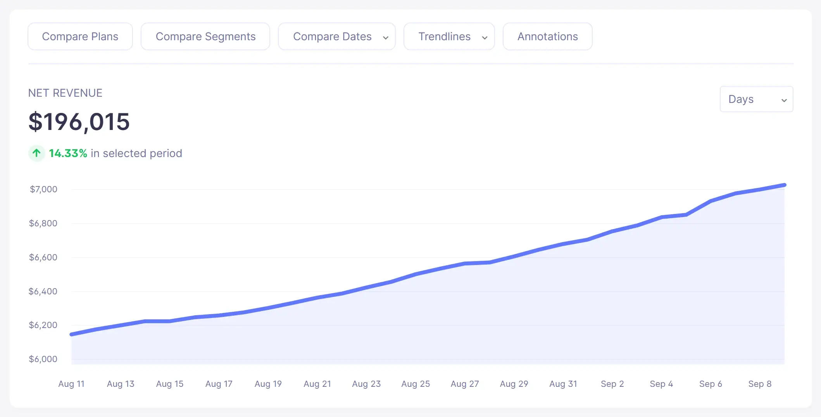Click the Aug 13 x-axis label
The width and height of the screenshot is (821, 417).
[121, 384]
